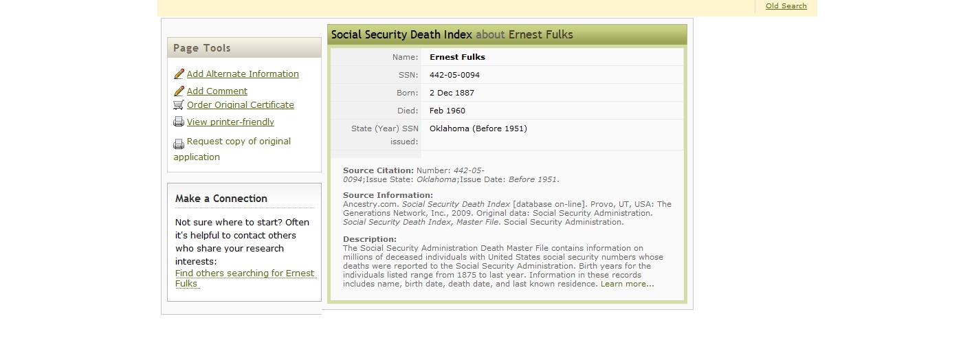Follow the Order Original Certificate link
Screen dimensions: 974x347
pos(240,105)
